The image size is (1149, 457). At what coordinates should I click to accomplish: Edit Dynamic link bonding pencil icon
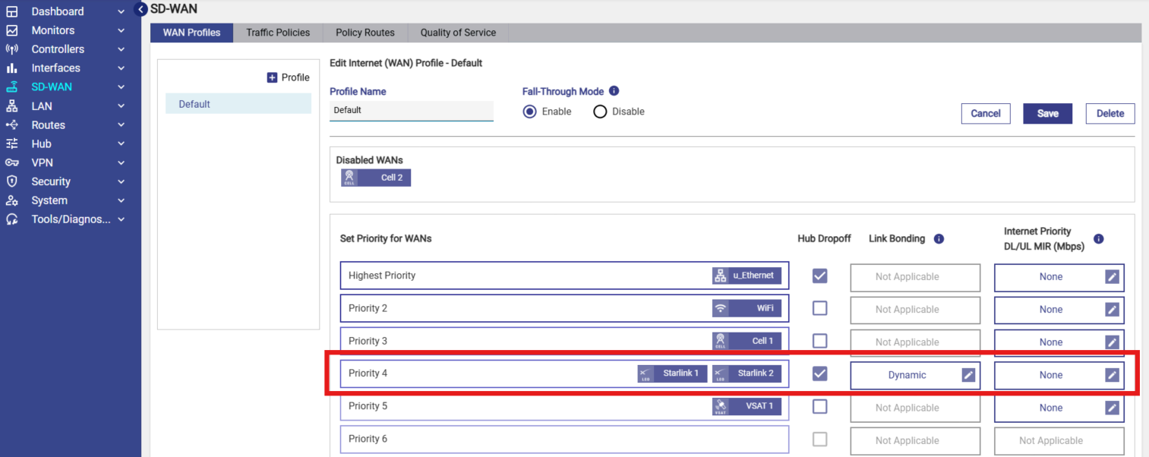tap(968, 375)
